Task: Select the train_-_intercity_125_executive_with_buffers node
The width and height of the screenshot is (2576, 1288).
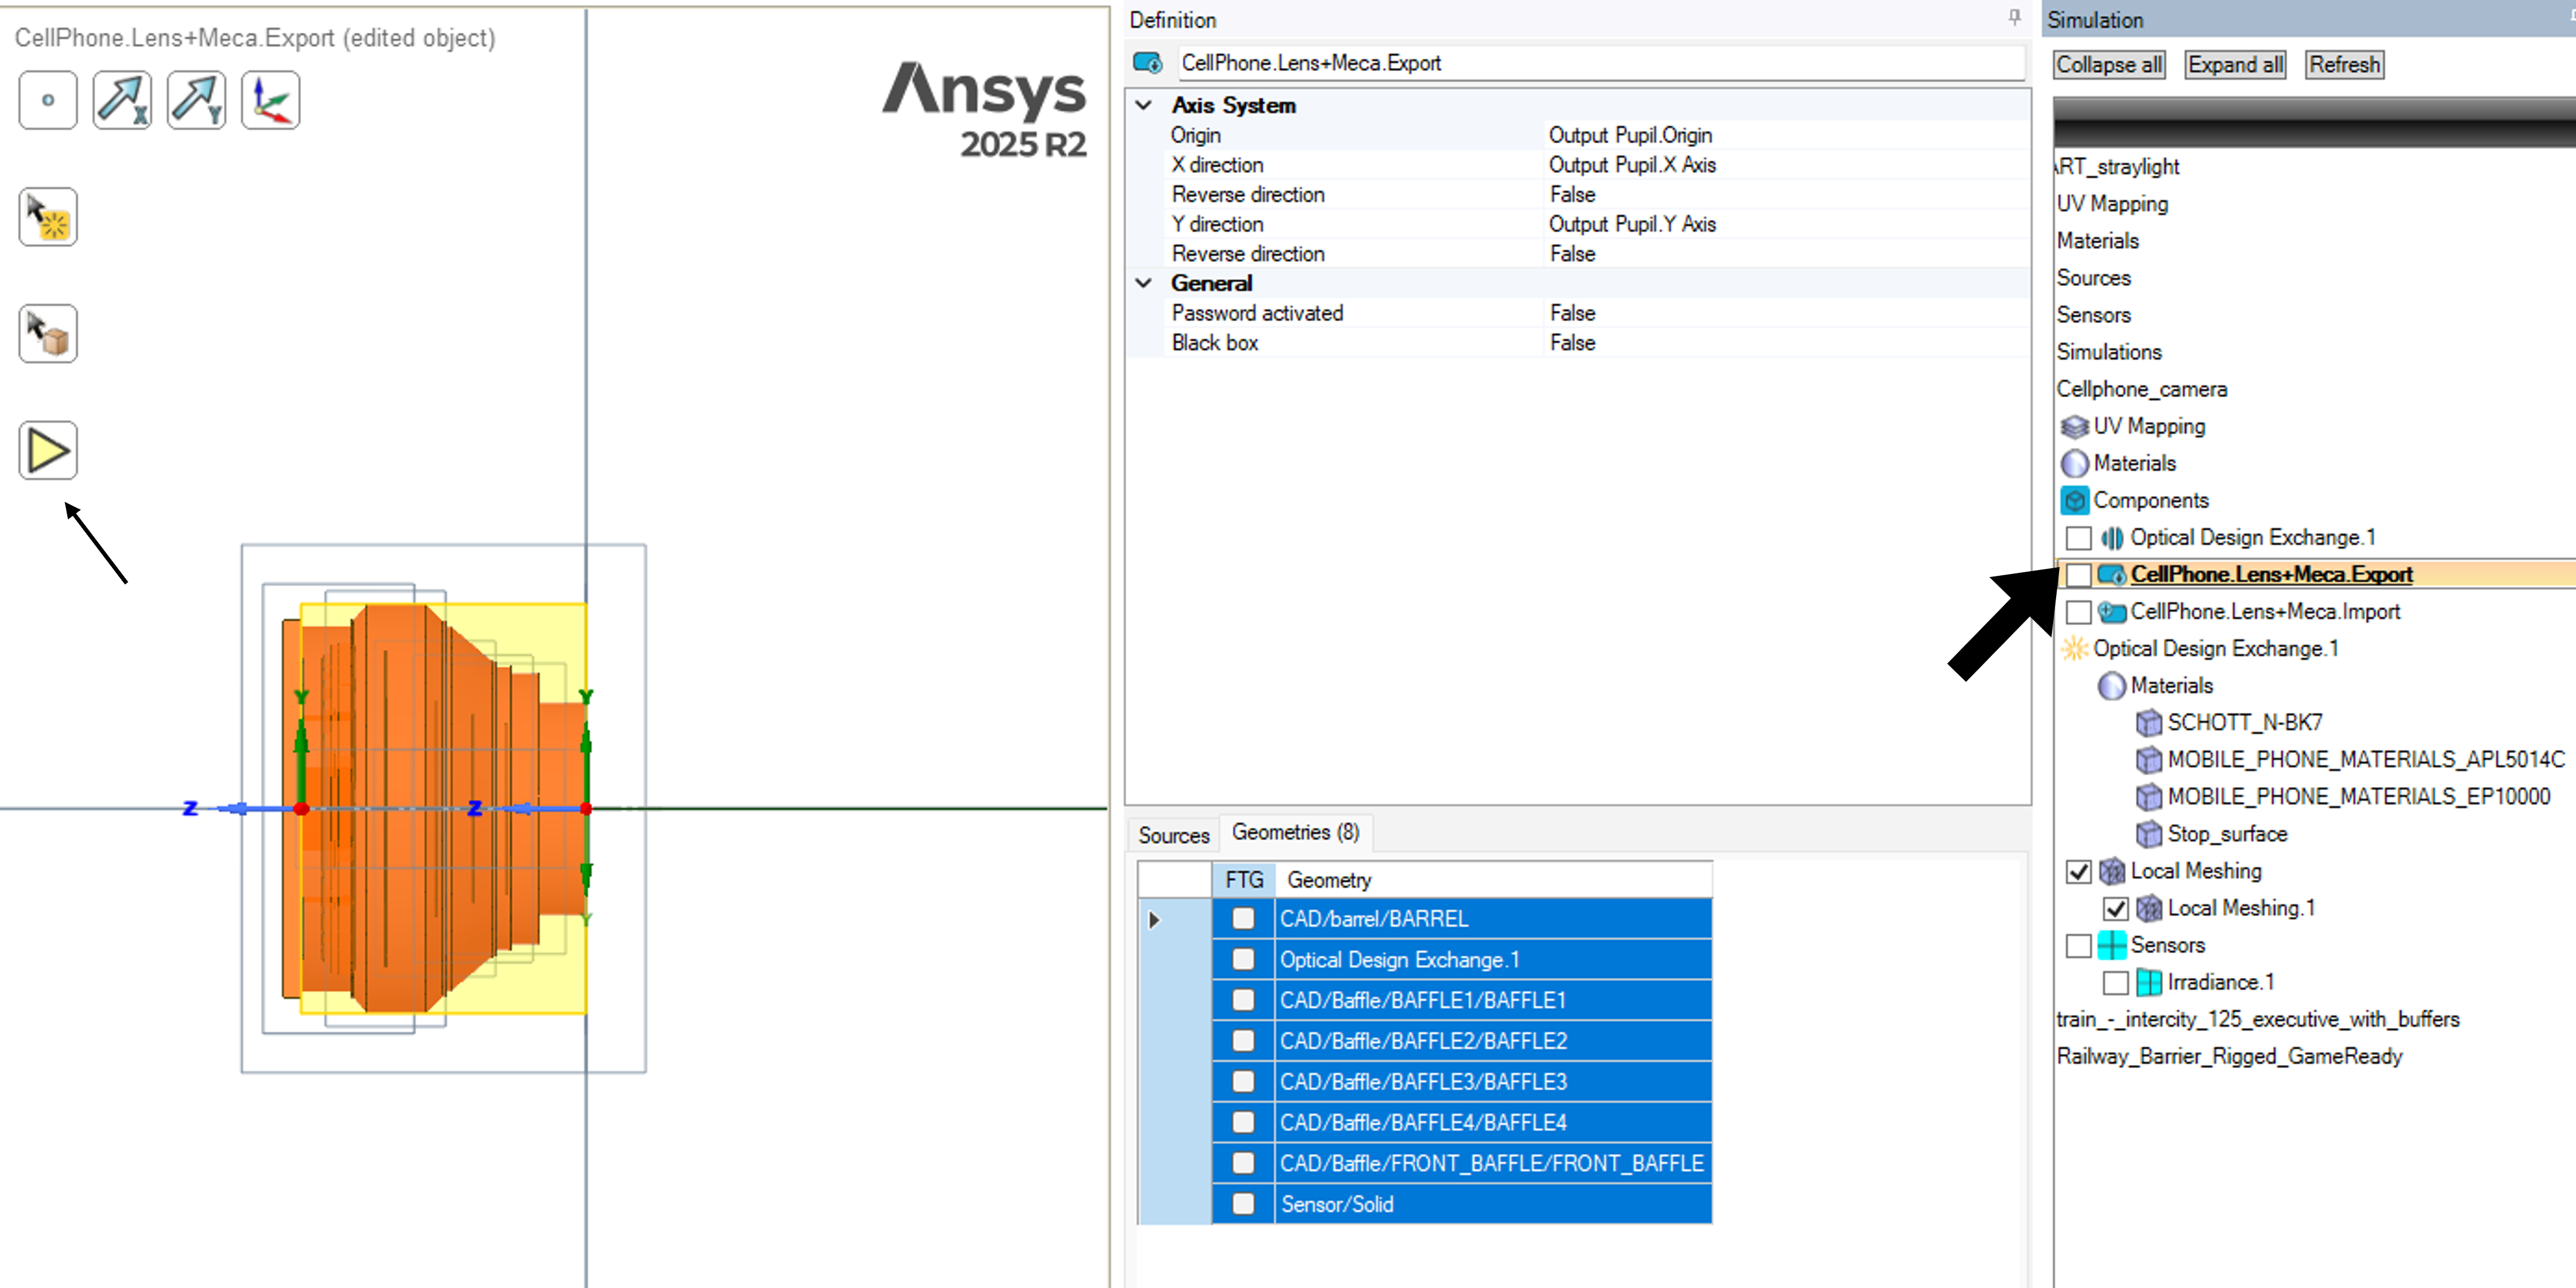Action: coord(2257,1019)
